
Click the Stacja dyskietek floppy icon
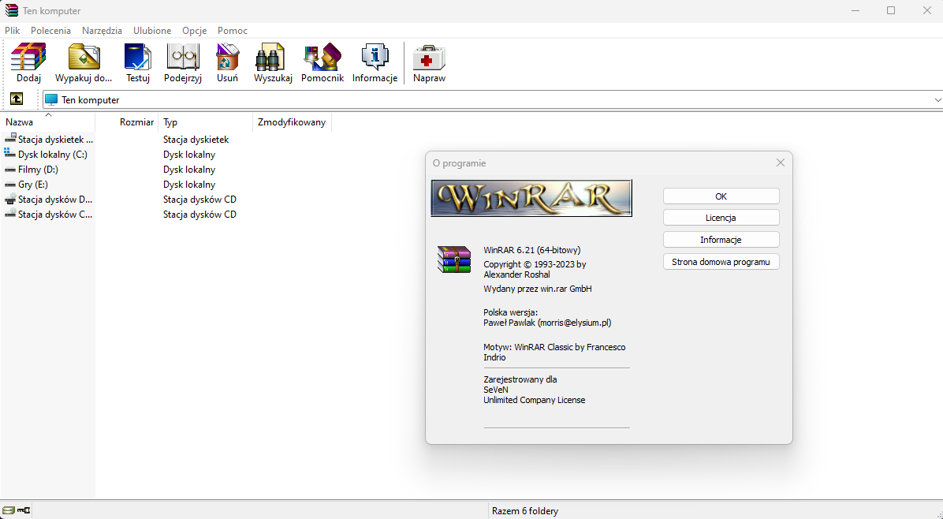coord(9,139)
